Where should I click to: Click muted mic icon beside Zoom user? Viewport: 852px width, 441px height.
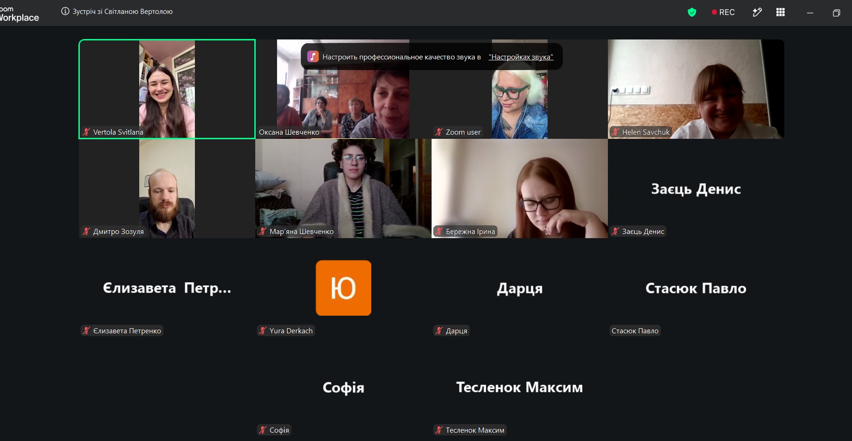439,132
